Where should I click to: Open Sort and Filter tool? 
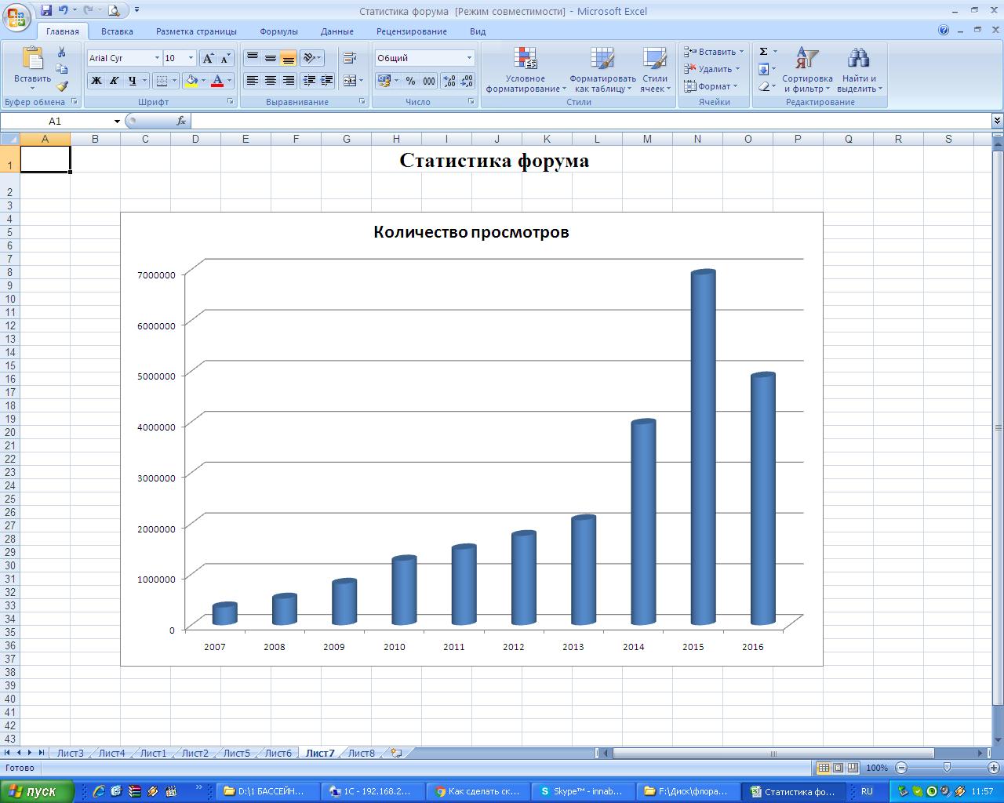(x=807, y=70)
